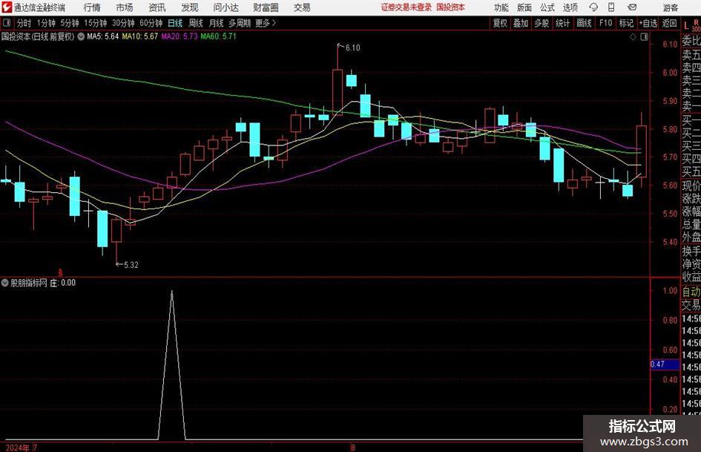The height and width of the screenshot is (452, 701).
Task: Click the MA60: 5.71 indicator value
Action: (x=218, y=36)
